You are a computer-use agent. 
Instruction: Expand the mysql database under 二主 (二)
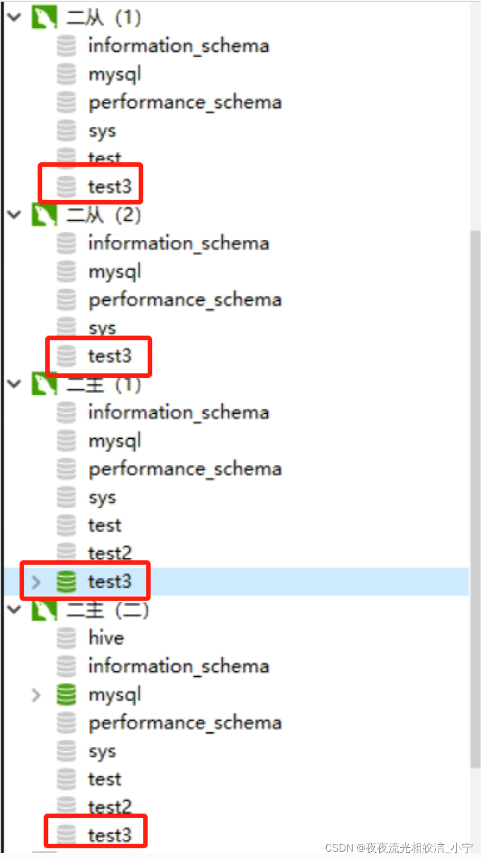[x=35, y=694]
